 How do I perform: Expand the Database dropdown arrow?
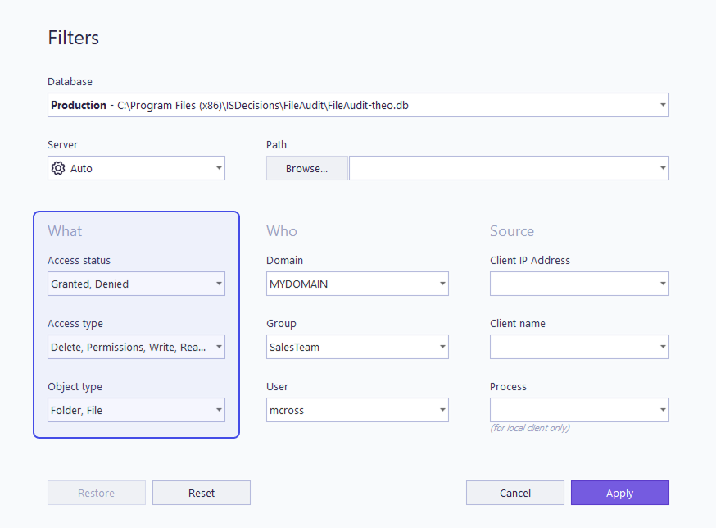[662, 105]
